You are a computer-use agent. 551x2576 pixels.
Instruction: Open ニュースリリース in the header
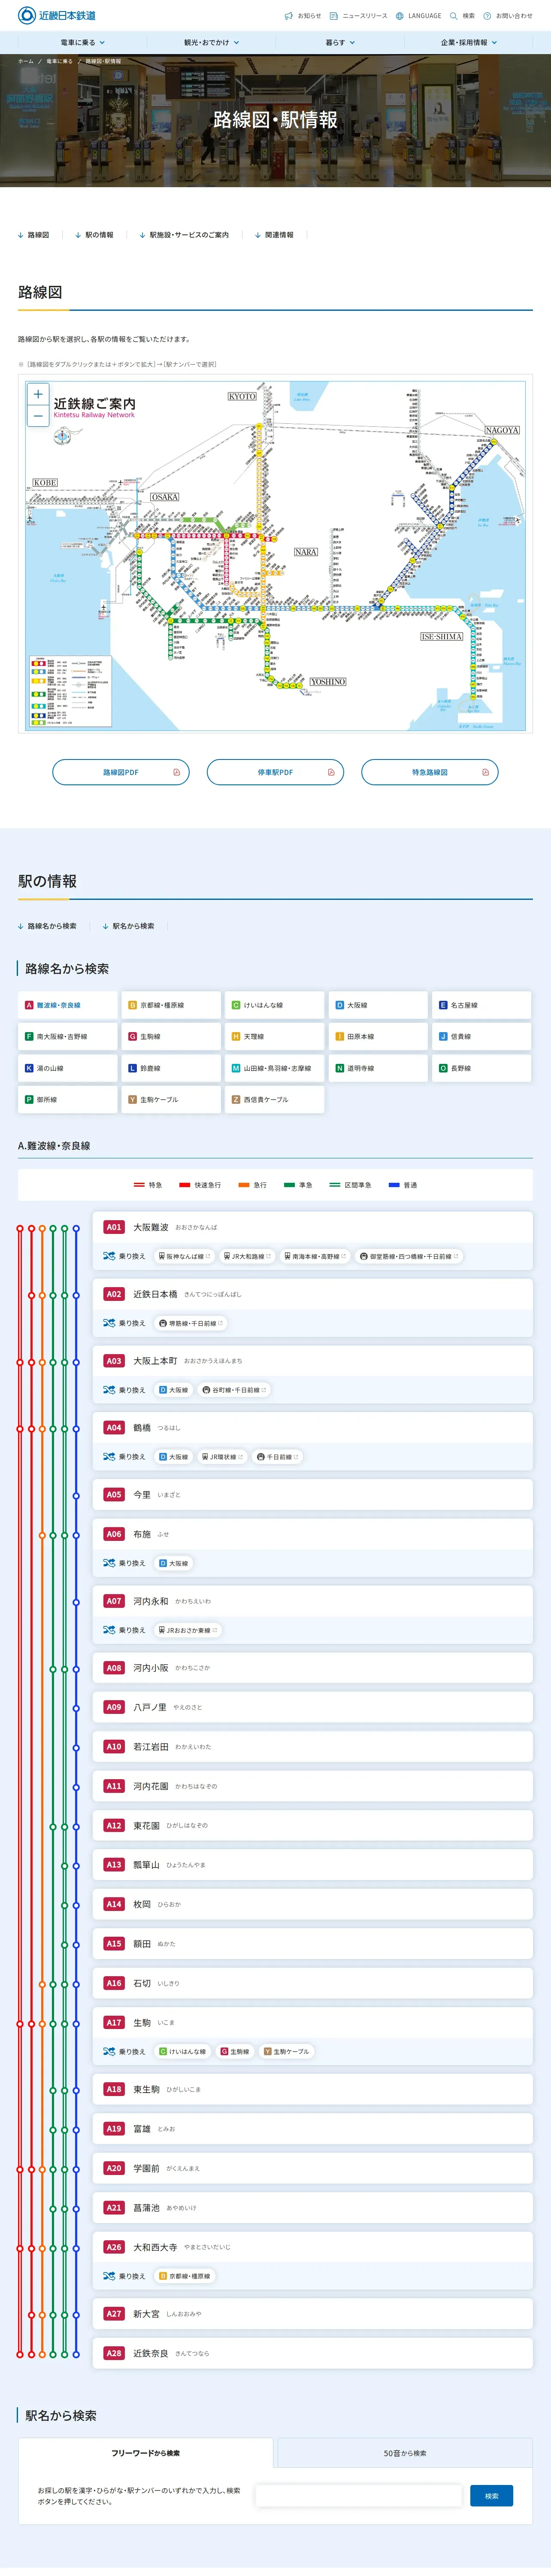click(x=359, y=16)
